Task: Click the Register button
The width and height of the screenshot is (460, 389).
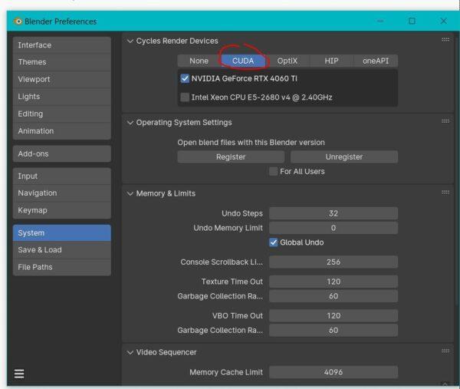Action: 231,157
